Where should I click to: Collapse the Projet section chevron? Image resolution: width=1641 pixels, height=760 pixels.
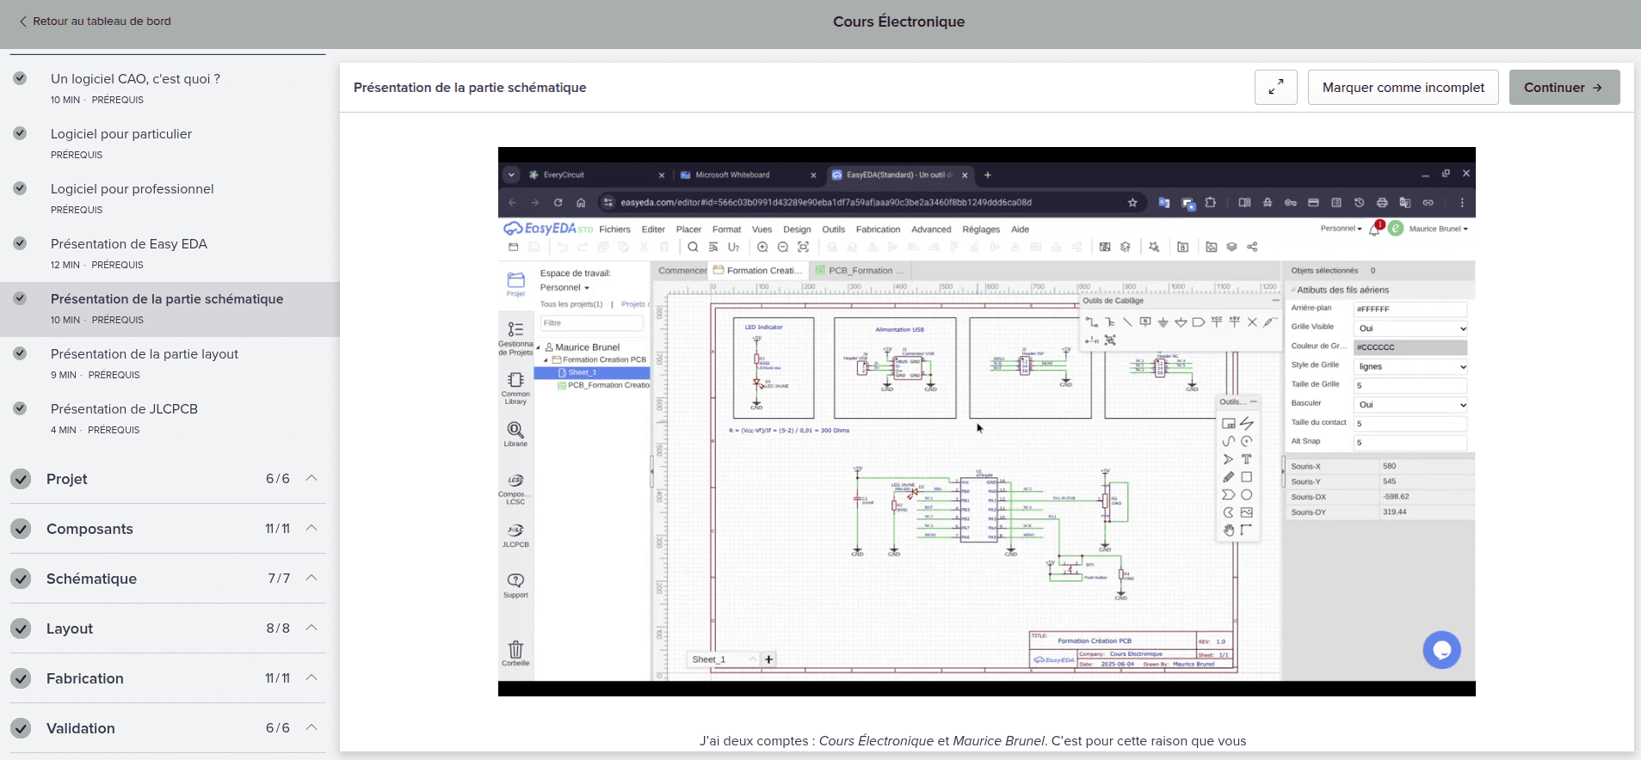tap(312, 478)
